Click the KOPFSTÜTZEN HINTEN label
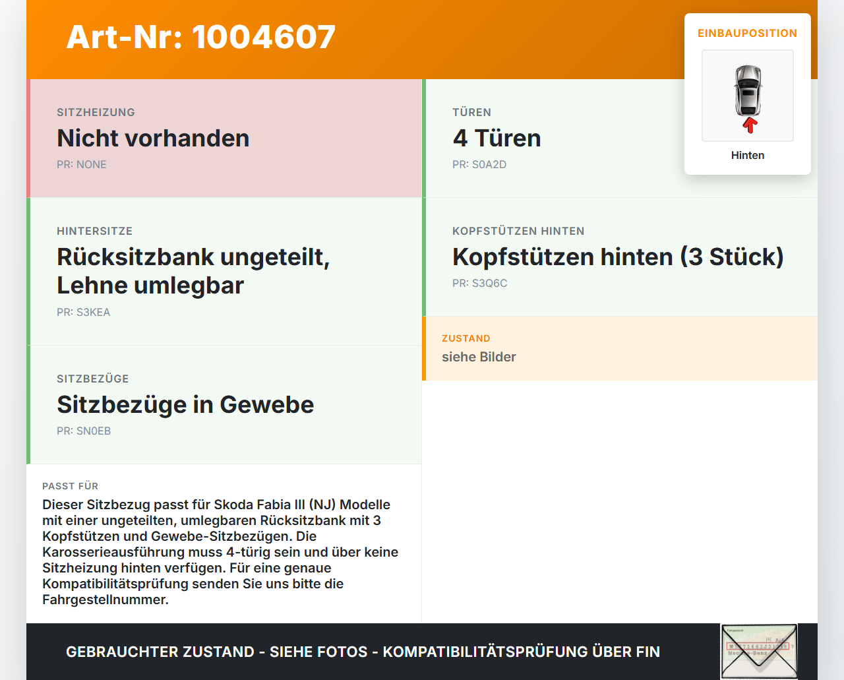 click(518, 231)
